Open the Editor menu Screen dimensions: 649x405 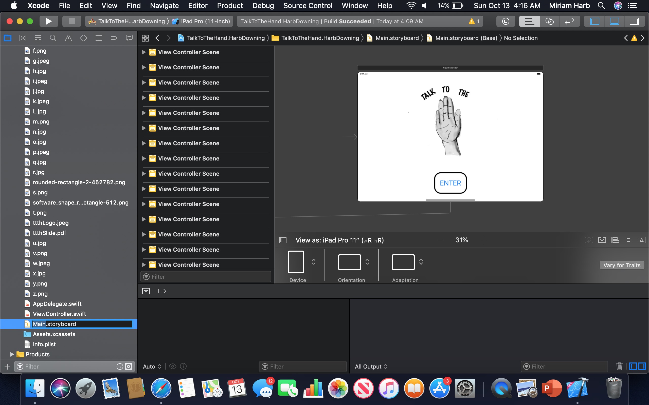(x=198, y=6)
